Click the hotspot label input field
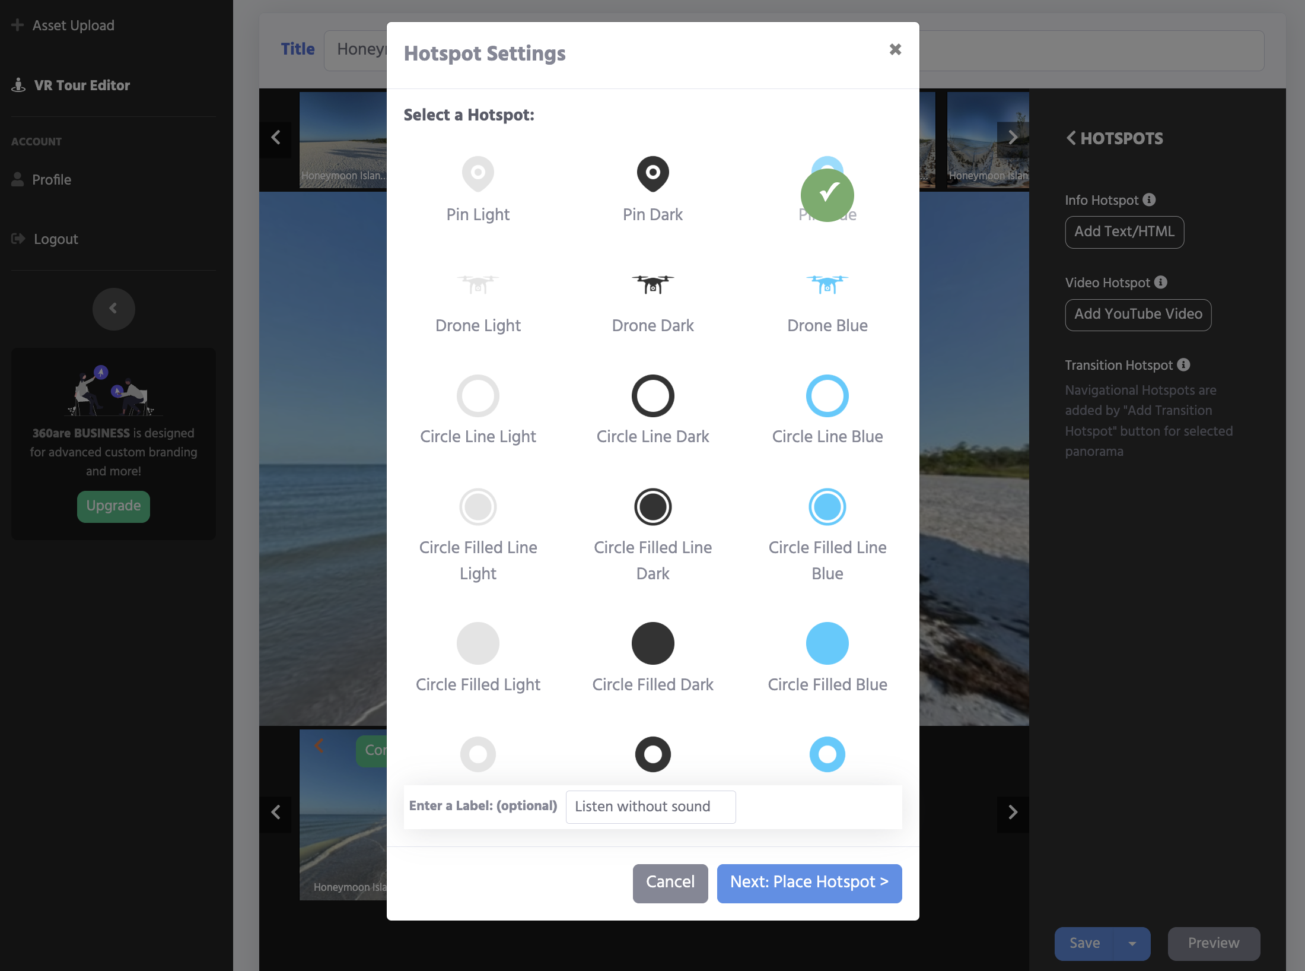Viewport: 1305px width, 971px height. (650, 807)
